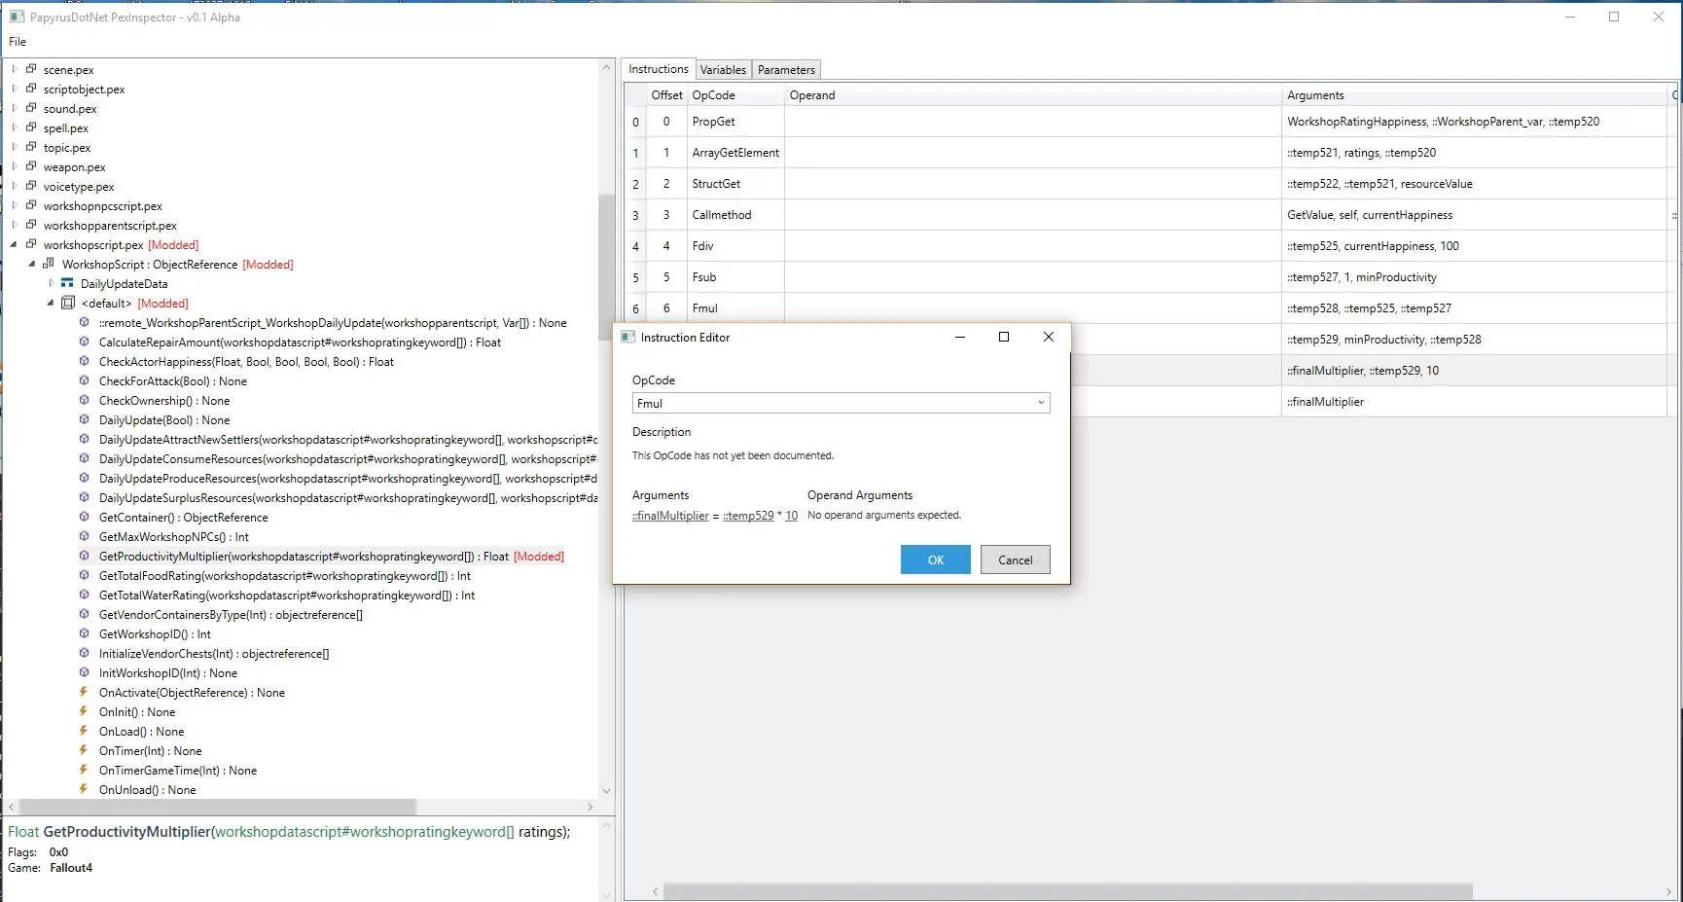Switch to the Parameters tab
This screenshot has width=1683, height=902.
click(x=785, y=69)
